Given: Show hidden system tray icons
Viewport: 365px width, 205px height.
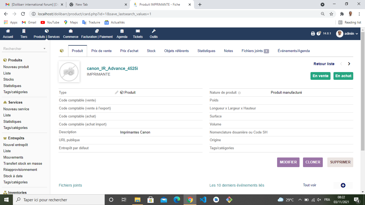Looking at the screenshot, I should [300, 200].
